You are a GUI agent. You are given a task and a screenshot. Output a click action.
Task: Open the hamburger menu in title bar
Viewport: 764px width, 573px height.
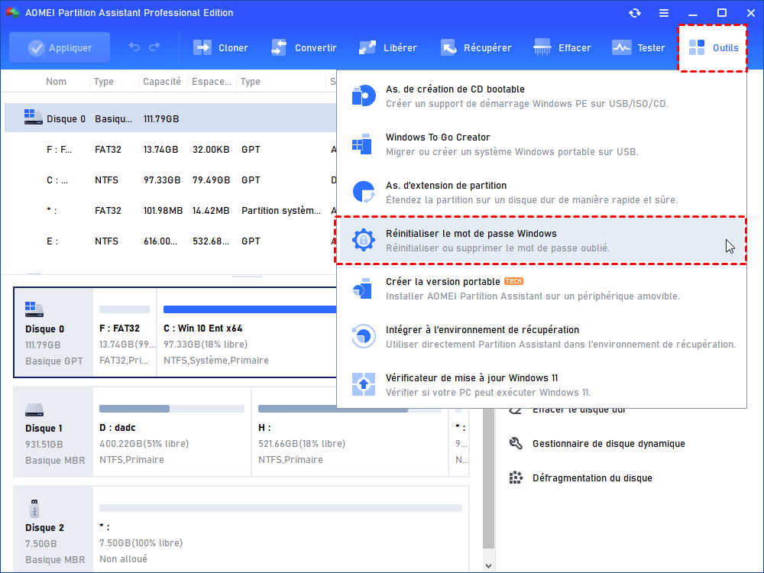[x=664, y=13]
